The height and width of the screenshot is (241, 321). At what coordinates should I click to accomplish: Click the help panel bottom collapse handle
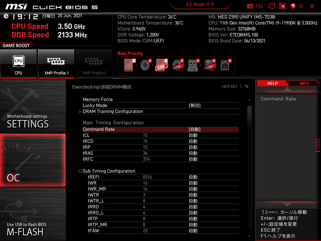tap(287, 204)
